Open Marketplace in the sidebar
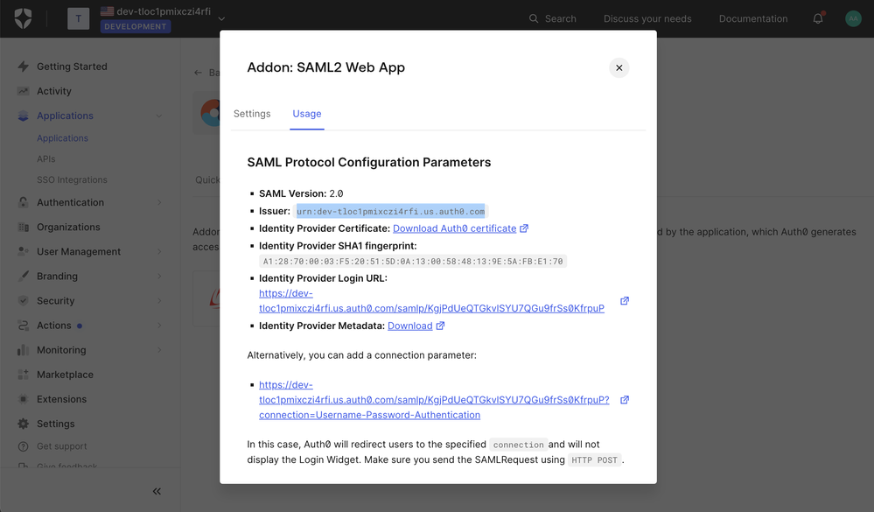This screenshot has width=874, height=512. coord(65,375)
